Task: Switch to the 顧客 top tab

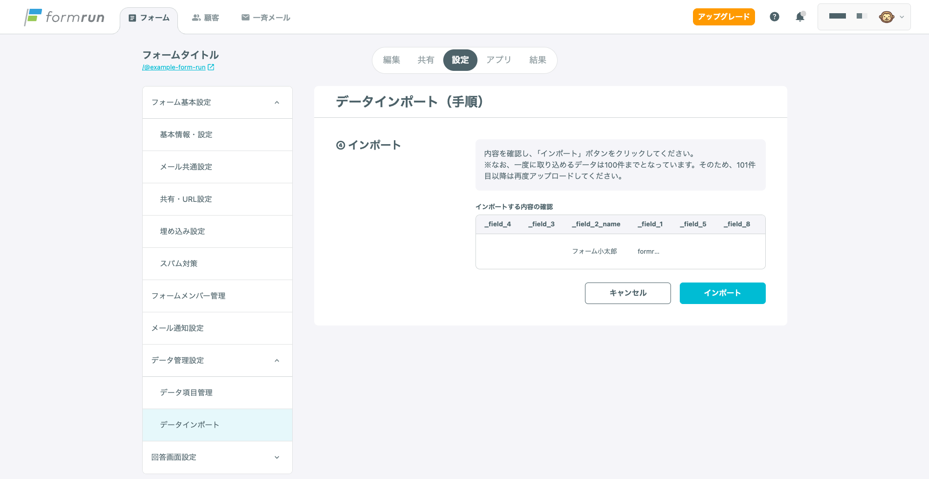Action: point(205,18)
